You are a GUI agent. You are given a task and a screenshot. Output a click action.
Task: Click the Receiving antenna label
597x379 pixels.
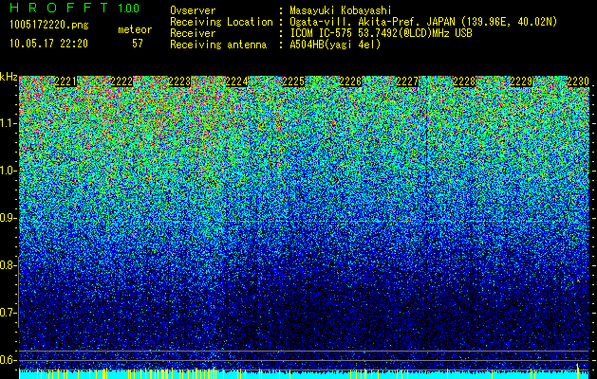click(218, 45)
